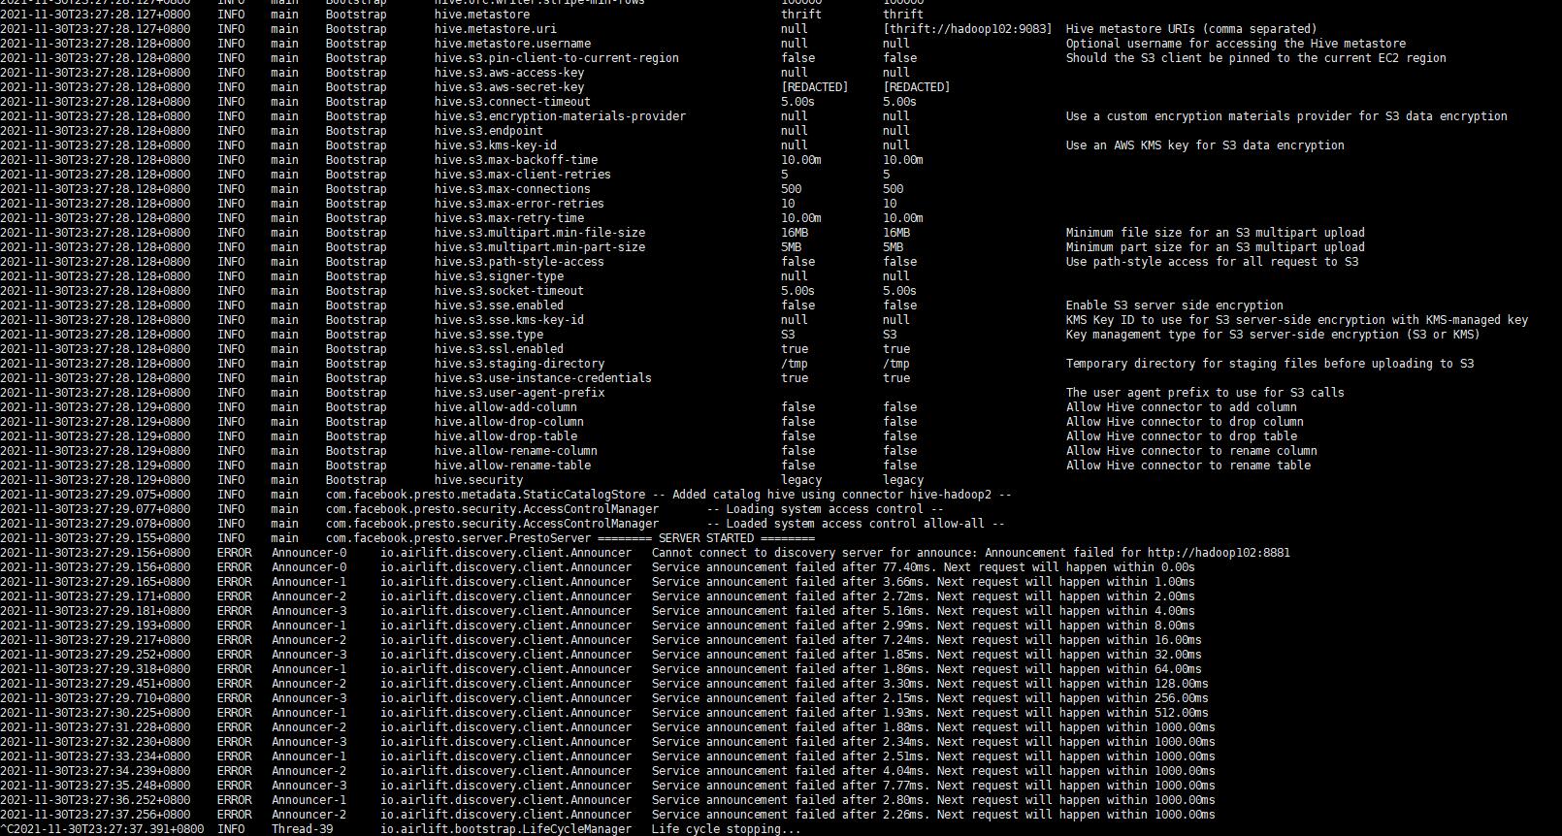
Task: Select hive.s3.pin-client-to-current-region property
Action: [x=557, y=58]
